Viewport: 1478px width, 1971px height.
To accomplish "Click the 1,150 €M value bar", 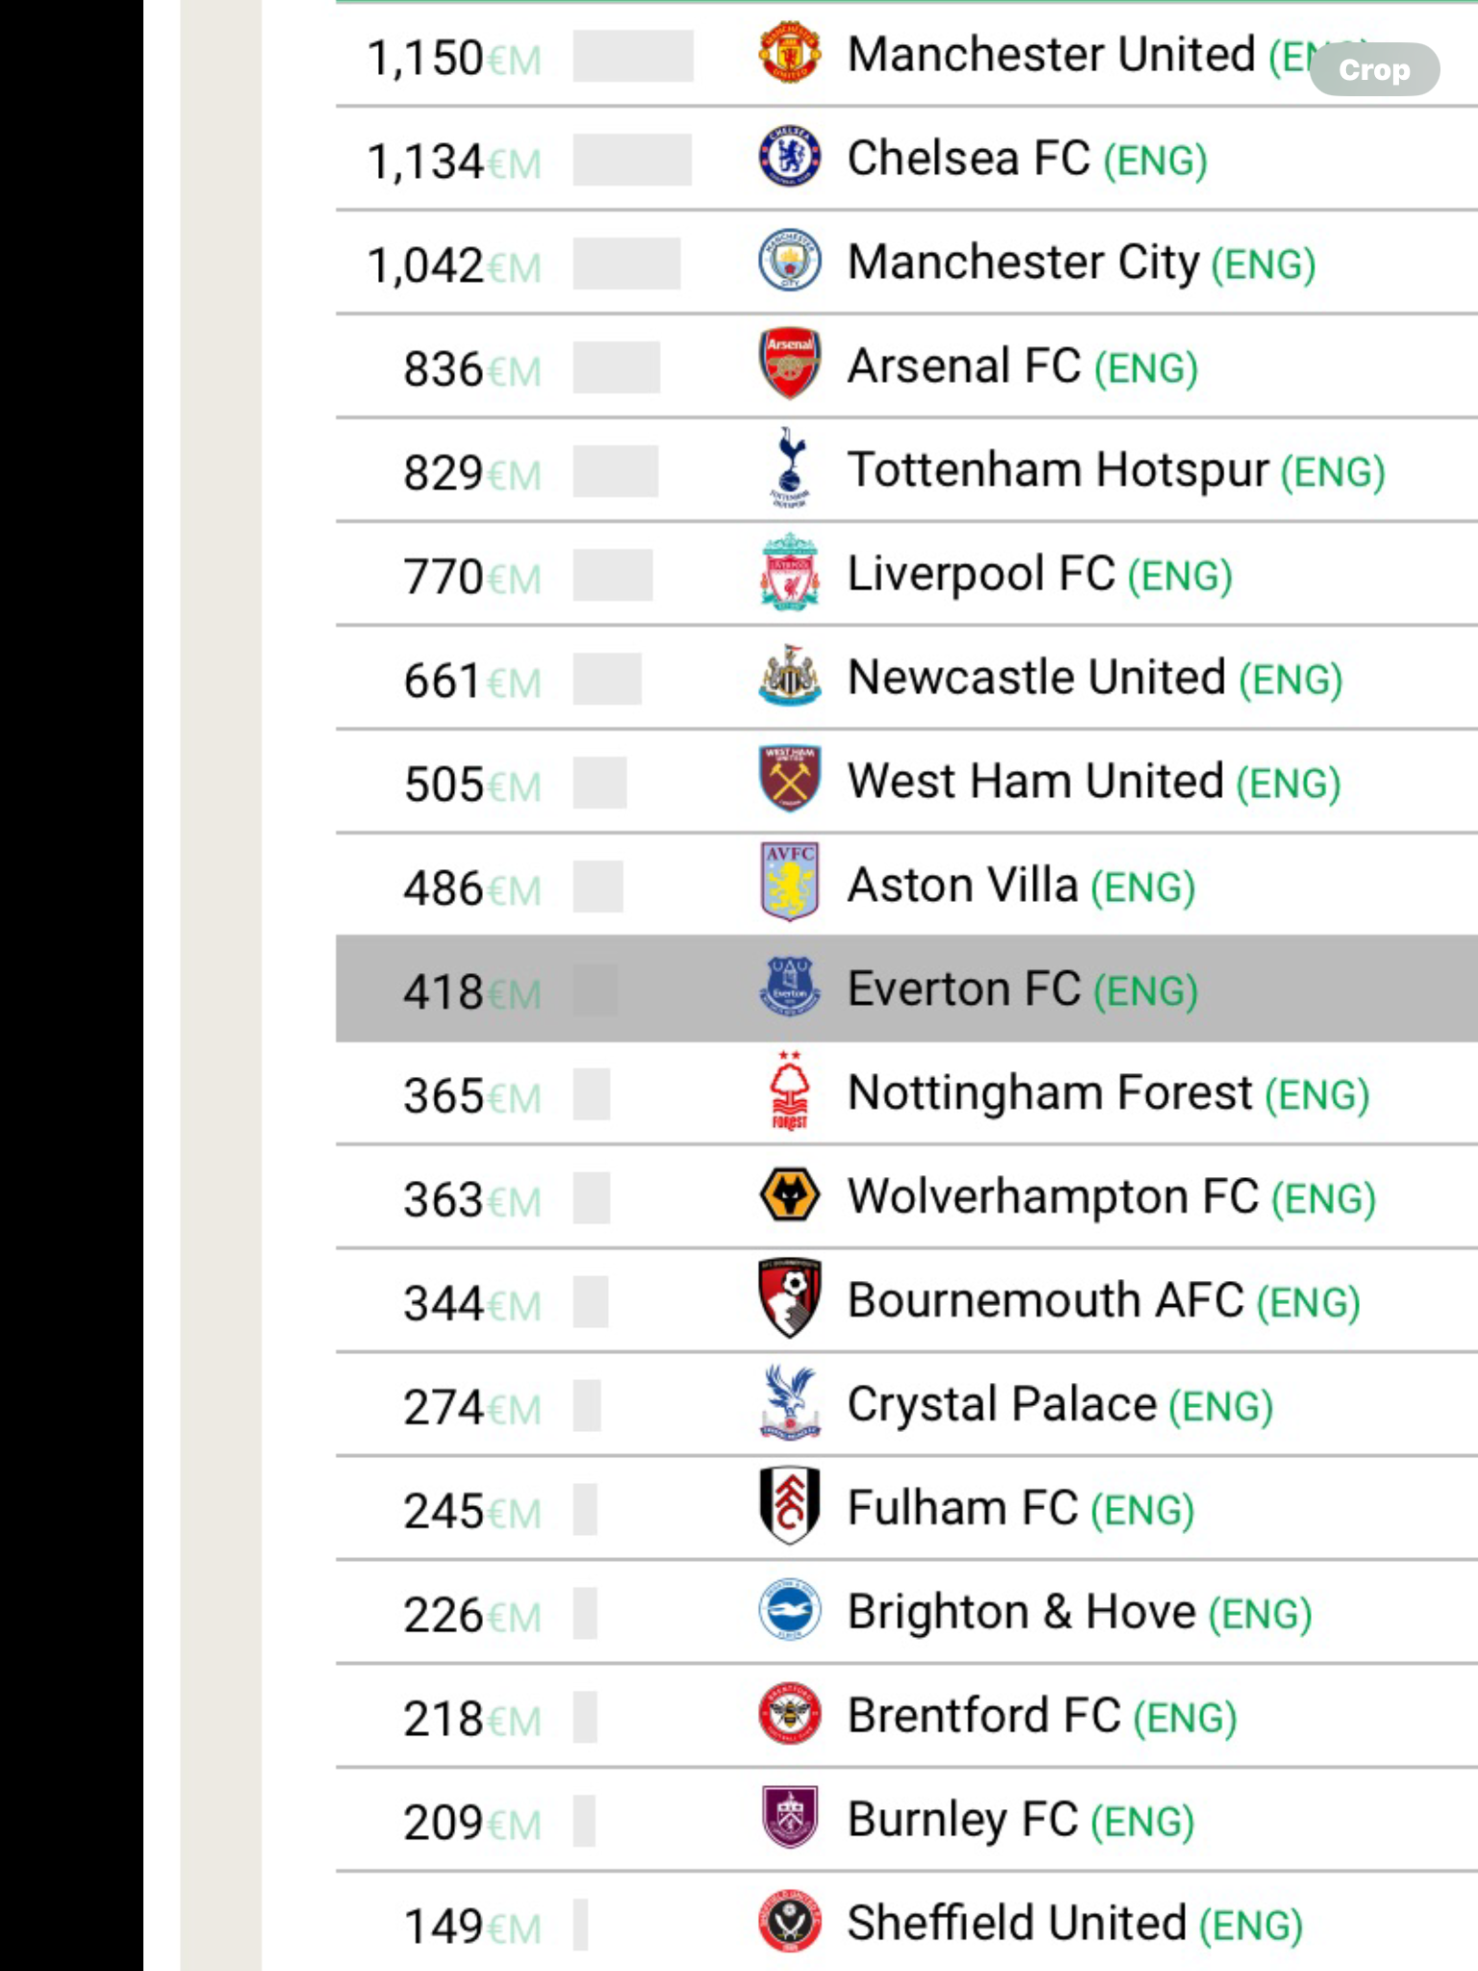I will [633, 56].
